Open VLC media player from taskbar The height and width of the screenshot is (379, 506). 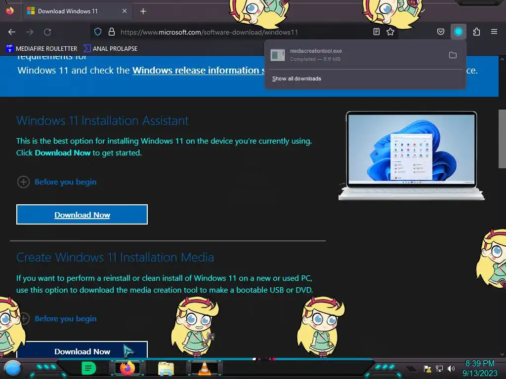tap(204, 368)
